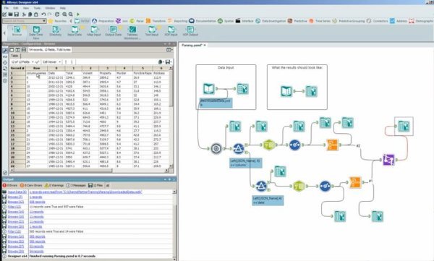Image resolution: width=434 pixels, height=261 pixels.
Task: Switch to the Preparation tool category tab
Action: coord(103,21)
